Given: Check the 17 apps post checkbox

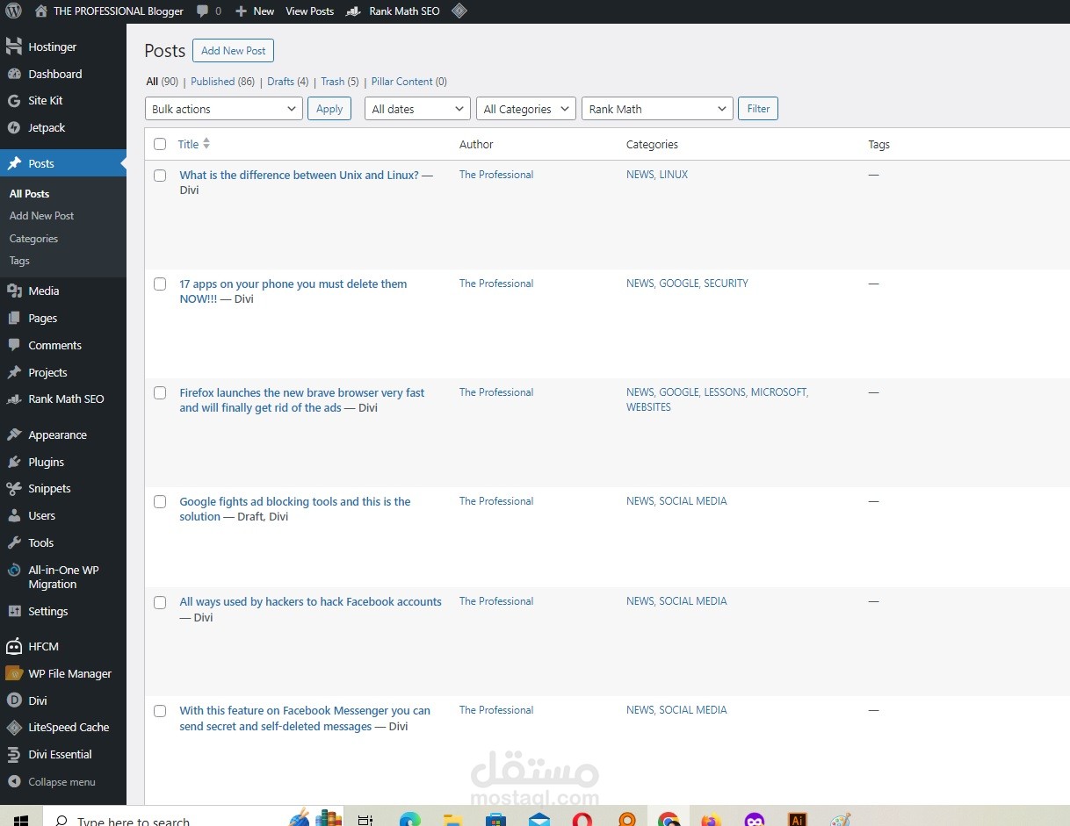Looking at the screenshot, I should (160, 284).
